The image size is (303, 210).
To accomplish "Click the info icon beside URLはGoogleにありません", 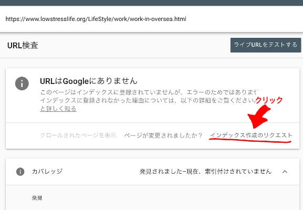I will pos(22,83).
